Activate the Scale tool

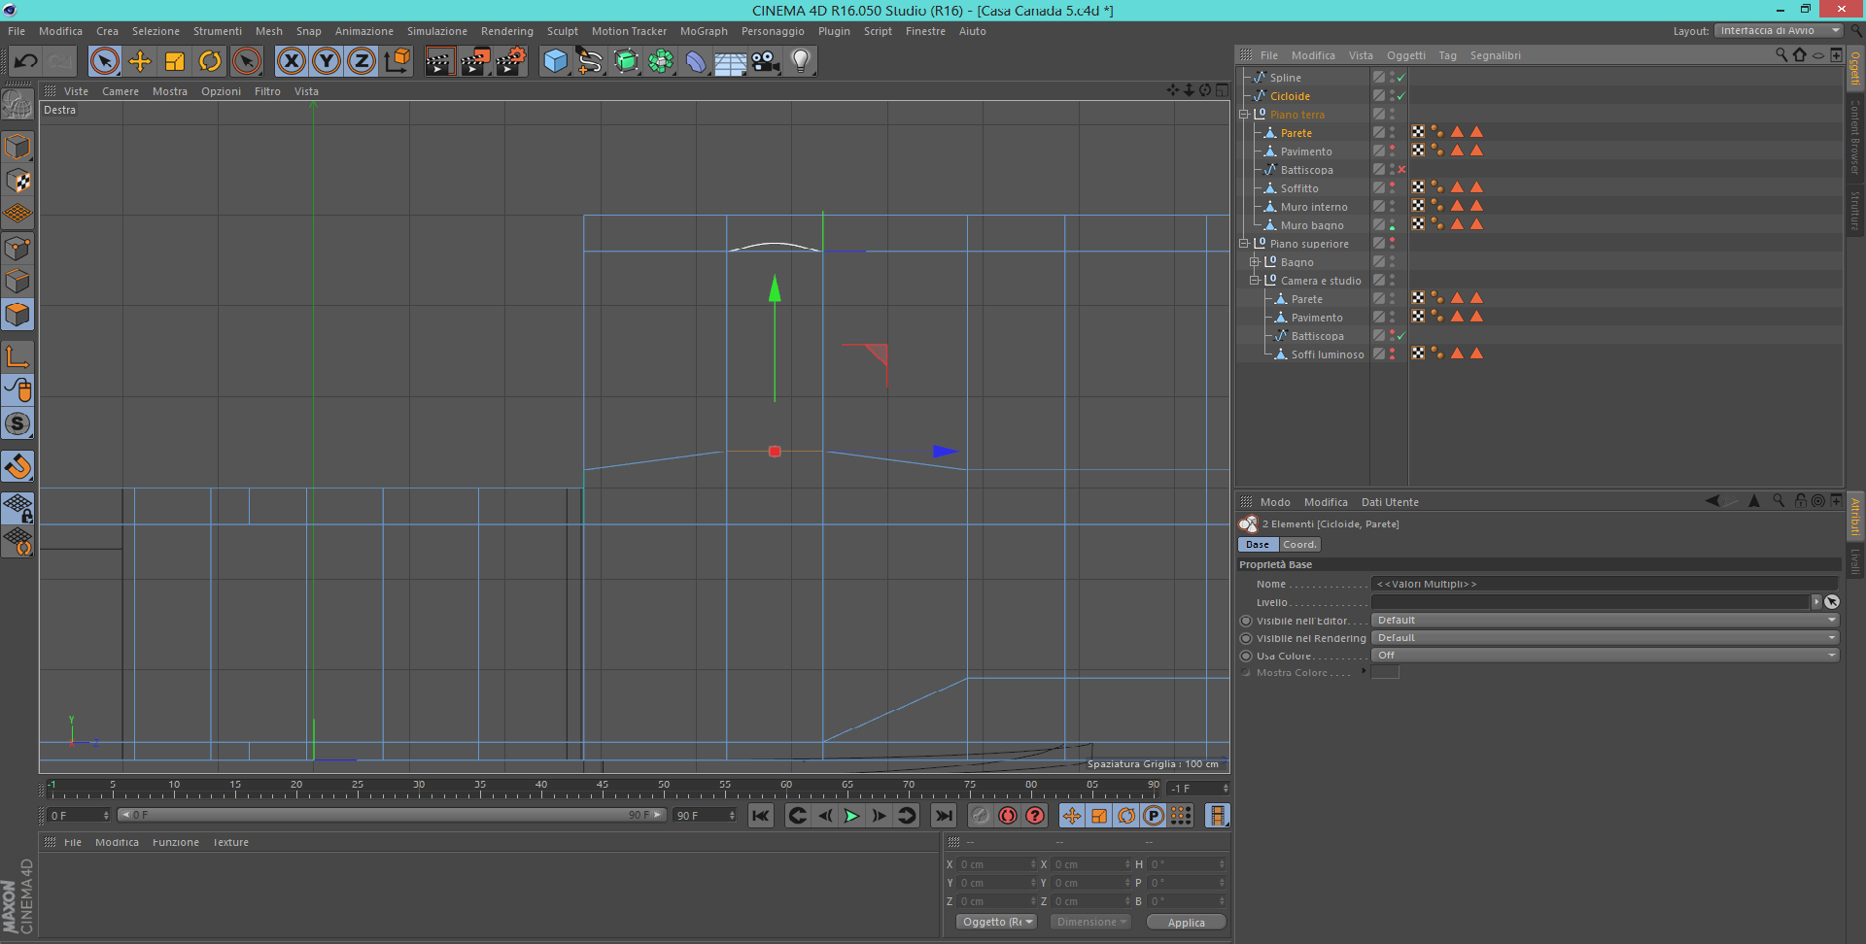point(175,61)
